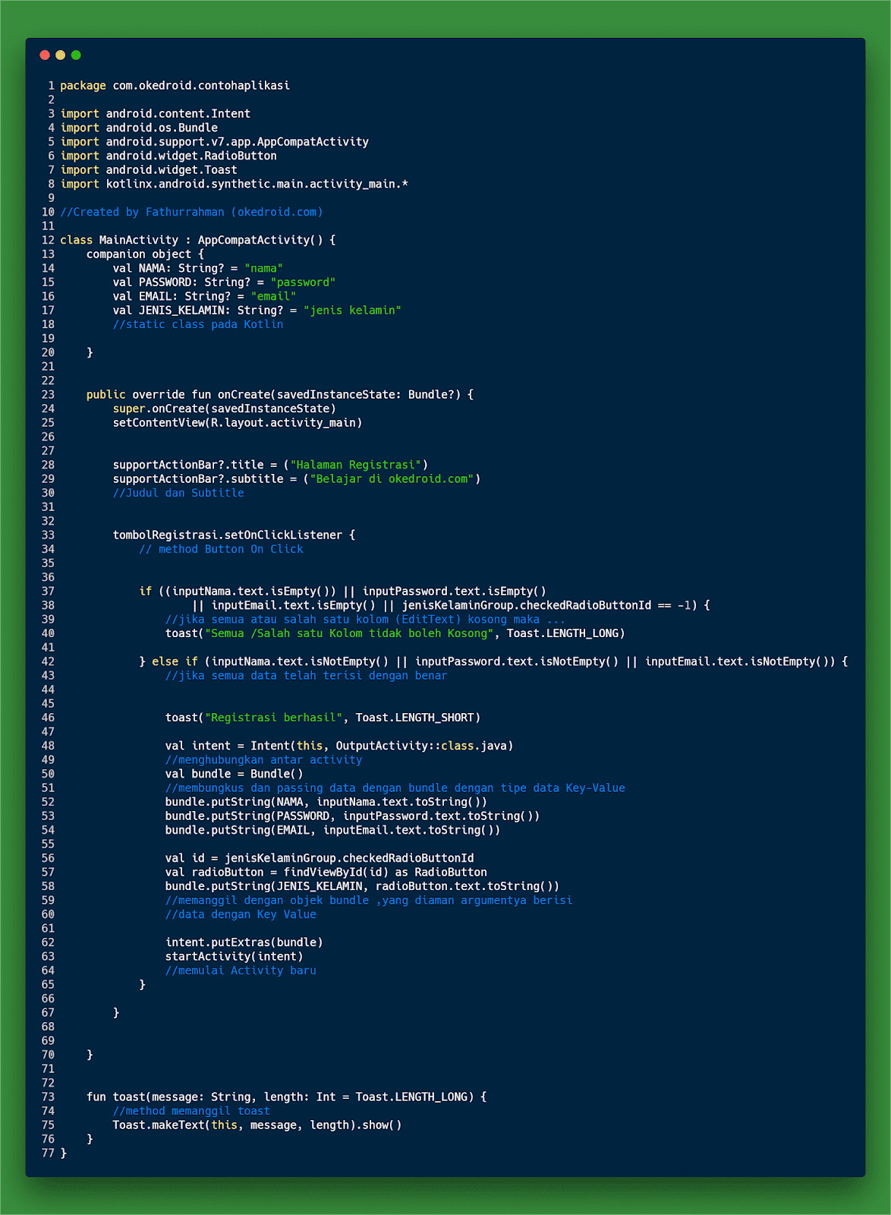Click the "jenis kelamin" string literal
Image resolution: width=891 pixels, height=1215 pixels.
pos(352,311)
